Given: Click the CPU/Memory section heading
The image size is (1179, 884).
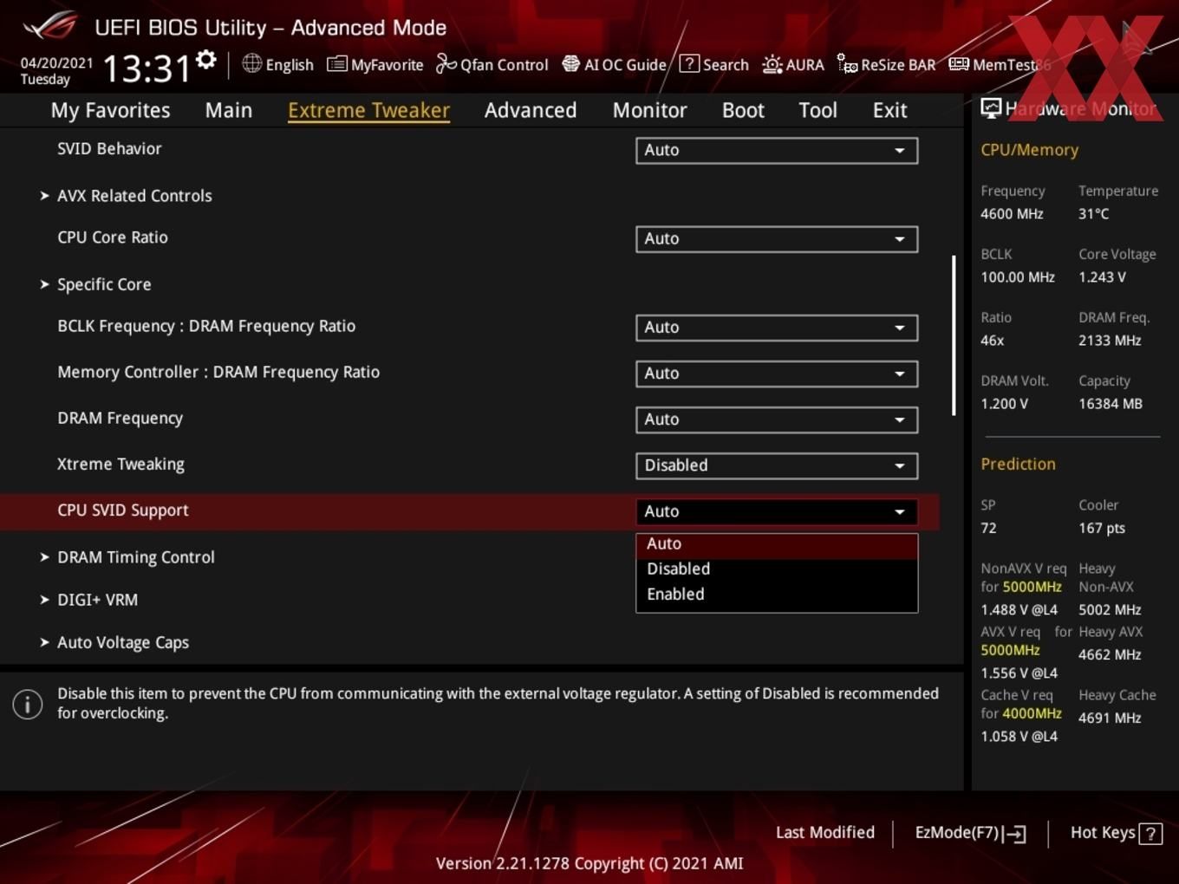Looking at the screenshot, I should (x=1029, y=150).
